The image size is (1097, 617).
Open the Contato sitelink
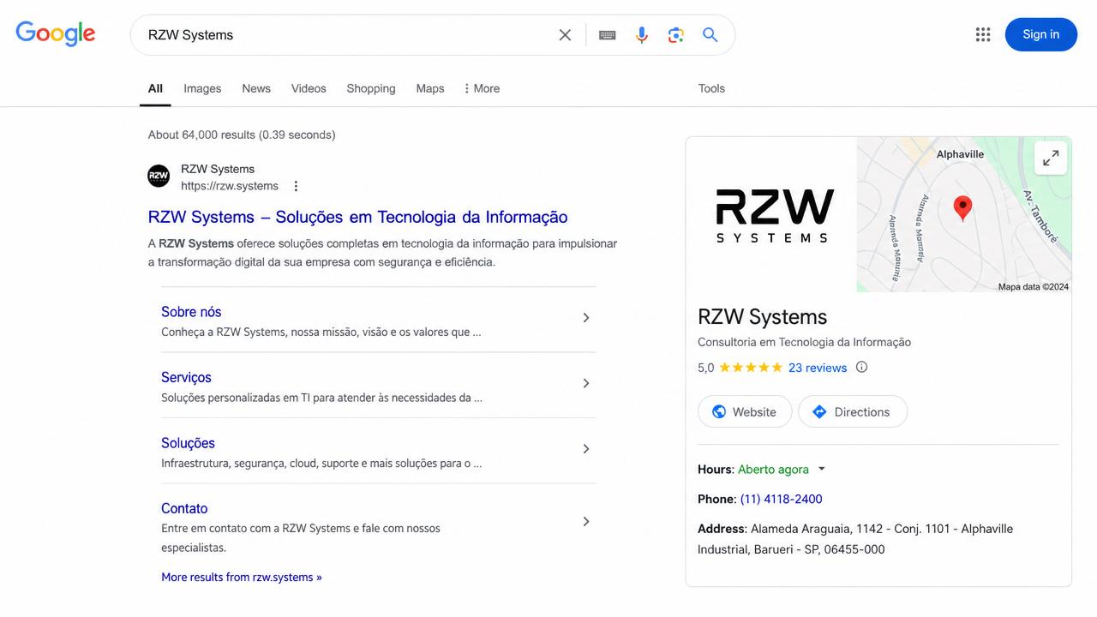click(x=184, y=508)
